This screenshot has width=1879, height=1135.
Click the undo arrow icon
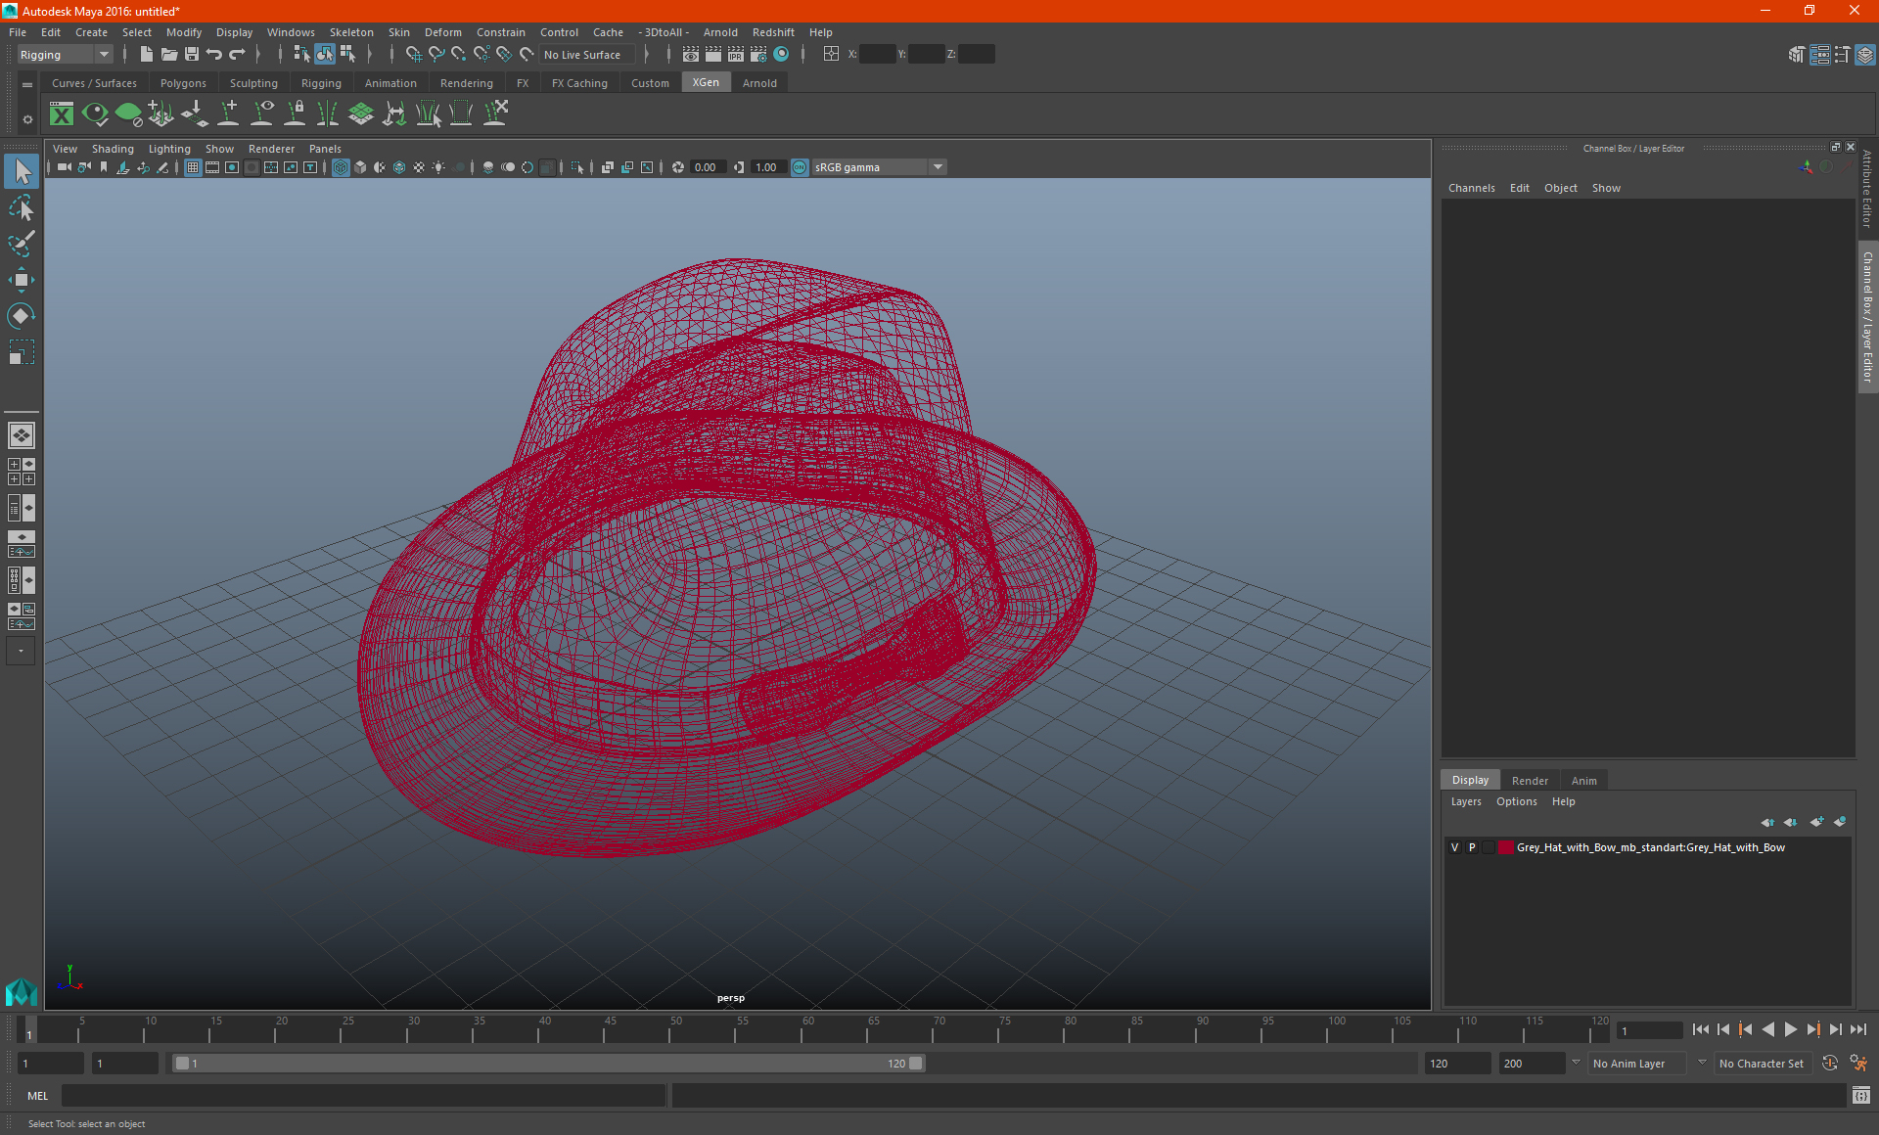click(x=214, y=55)
